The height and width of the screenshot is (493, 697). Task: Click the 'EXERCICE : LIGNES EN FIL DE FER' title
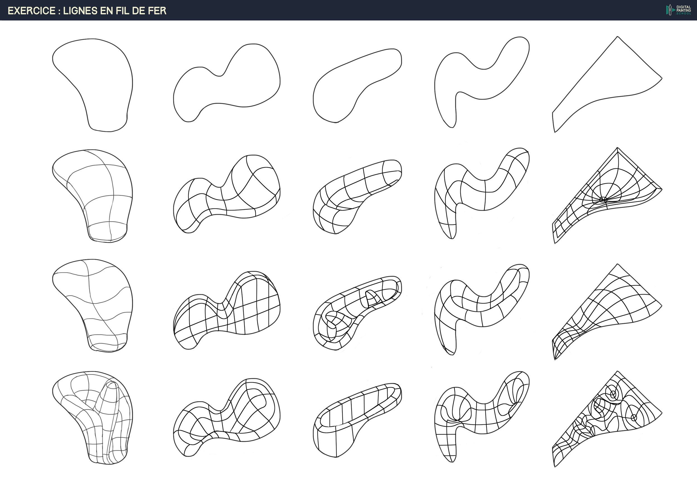[x=87, y=11]
